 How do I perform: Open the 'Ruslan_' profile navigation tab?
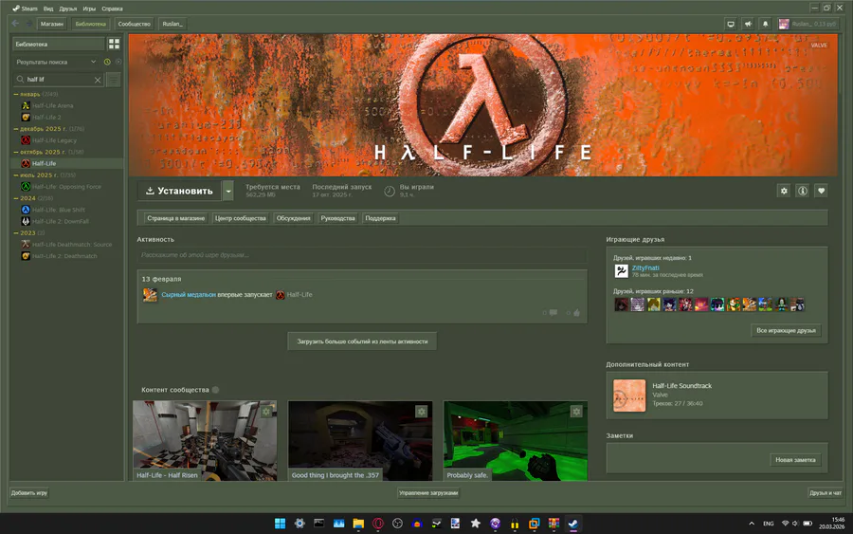pos(172,24)
